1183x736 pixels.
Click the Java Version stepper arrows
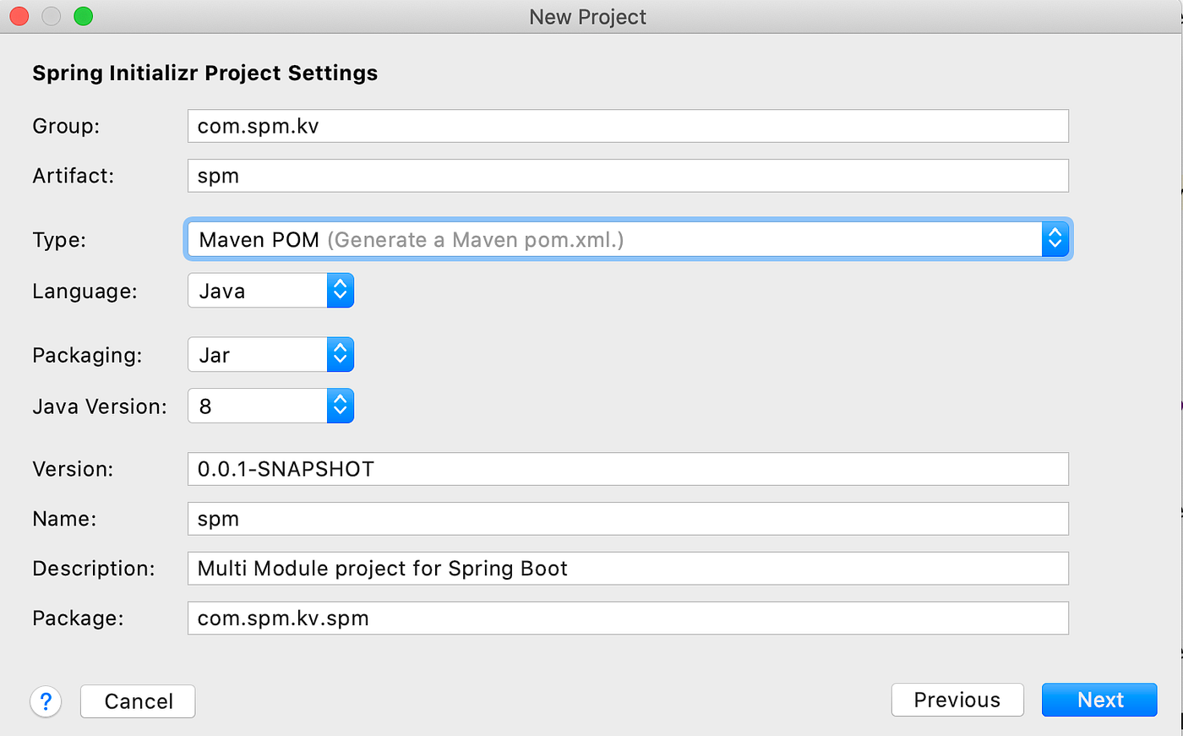(x=341, y=406)
